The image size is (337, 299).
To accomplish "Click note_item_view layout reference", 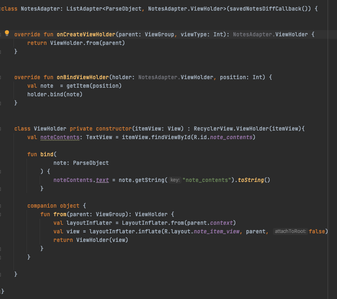I will coord(216,232).
